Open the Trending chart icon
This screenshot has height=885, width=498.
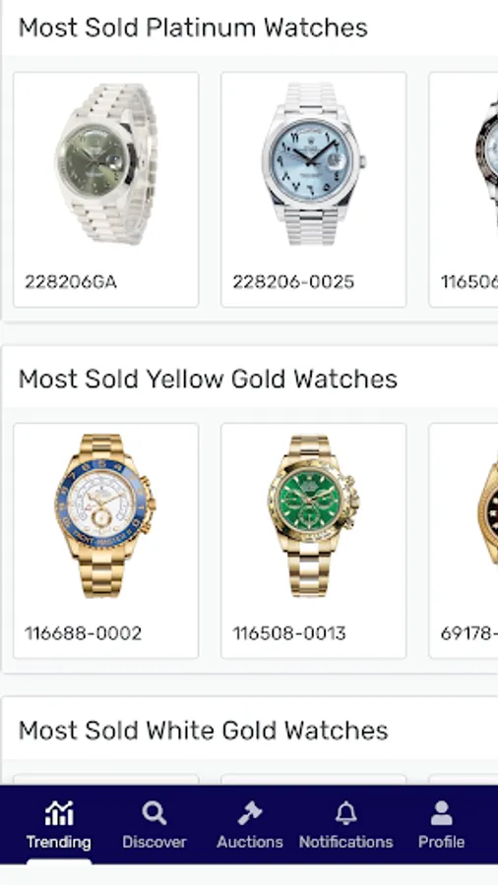pos(59,813)
